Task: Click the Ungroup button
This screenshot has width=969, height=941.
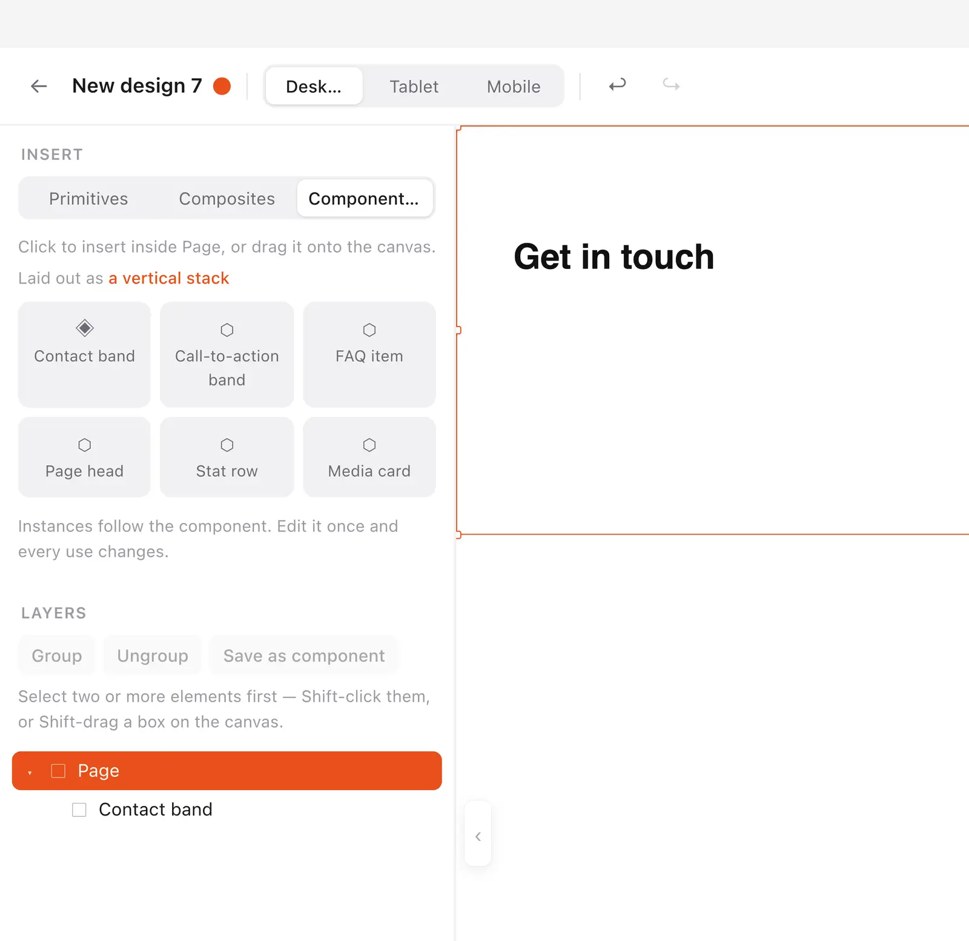Action: coord(153,656)
